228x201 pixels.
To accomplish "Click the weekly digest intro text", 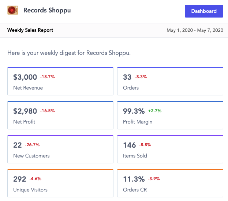I will pos(69,53).
